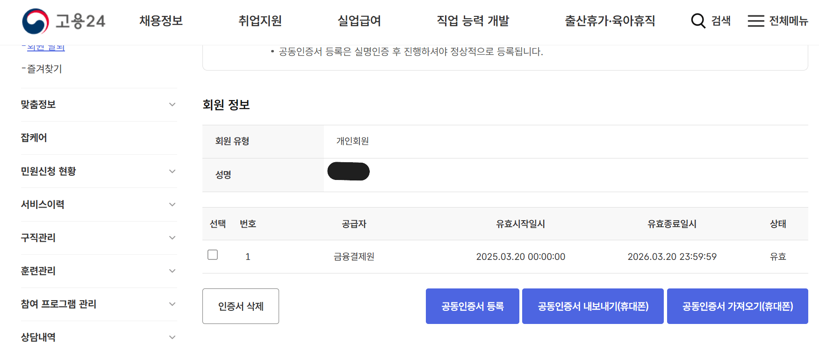Click the 인증서 삭제 button
The image size is (819, 345).
240,306
